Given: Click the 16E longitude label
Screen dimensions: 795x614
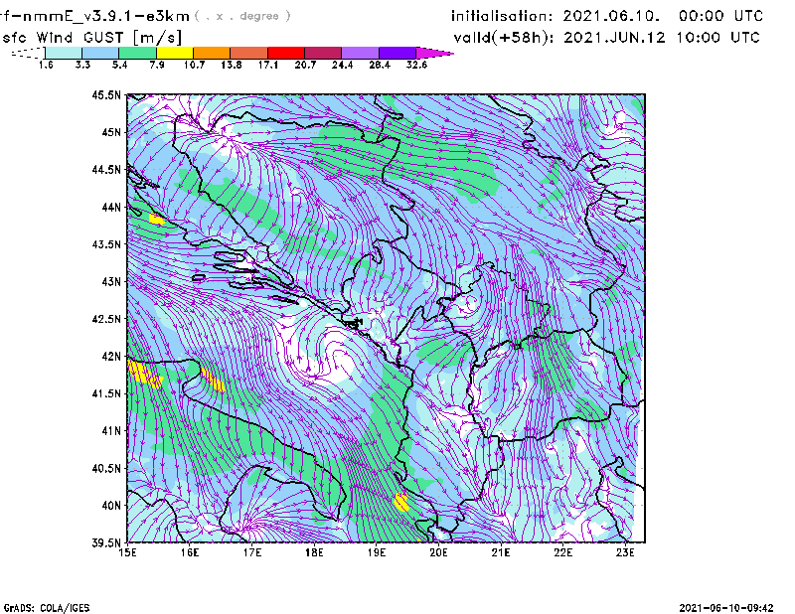Looking at the screenshot, I should [x=190, y=552].
